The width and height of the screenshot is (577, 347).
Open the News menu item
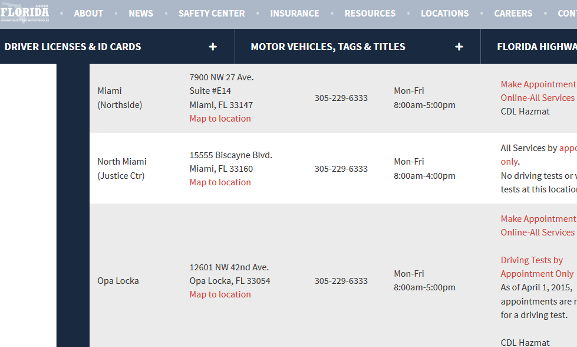[141, 13]
